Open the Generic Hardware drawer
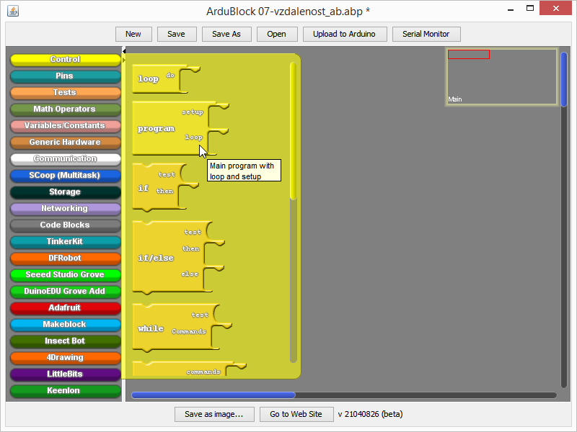The width and height of the screenshot is (577, 432). 65,142
